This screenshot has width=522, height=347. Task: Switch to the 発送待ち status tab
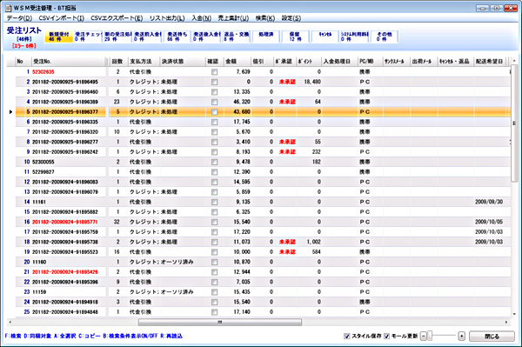point(177,37)
